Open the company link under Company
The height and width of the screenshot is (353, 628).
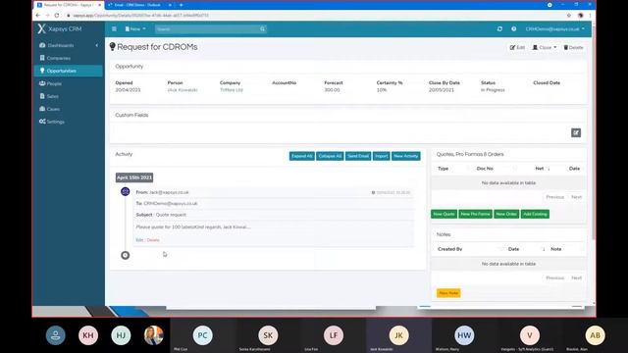(x=232, y=90)
